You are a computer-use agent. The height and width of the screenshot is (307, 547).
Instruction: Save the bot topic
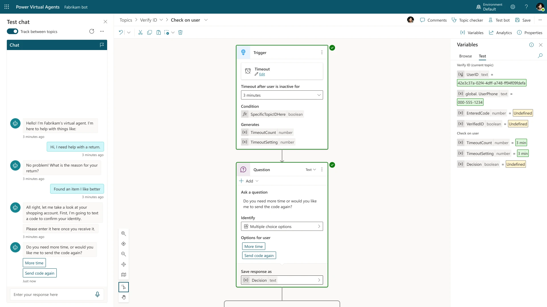click(523, 20)
